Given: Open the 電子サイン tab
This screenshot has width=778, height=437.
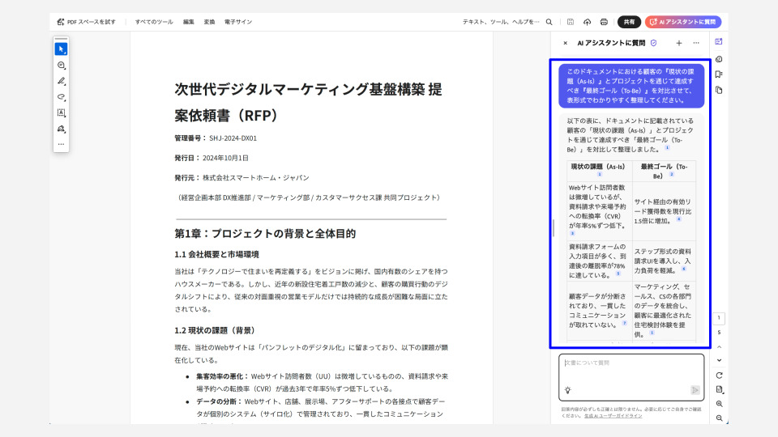Looking at the screenshot, I should tap(238, 22).
